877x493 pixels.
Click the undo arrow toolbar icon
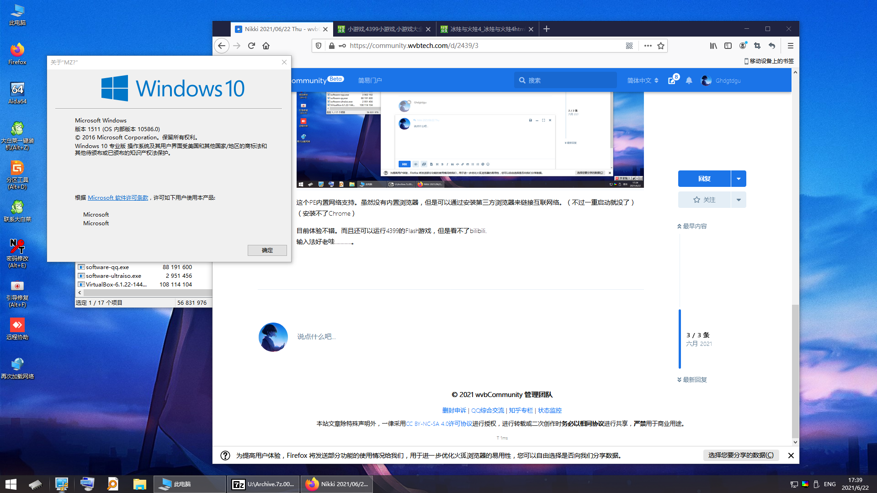click(x=772, y=46)
